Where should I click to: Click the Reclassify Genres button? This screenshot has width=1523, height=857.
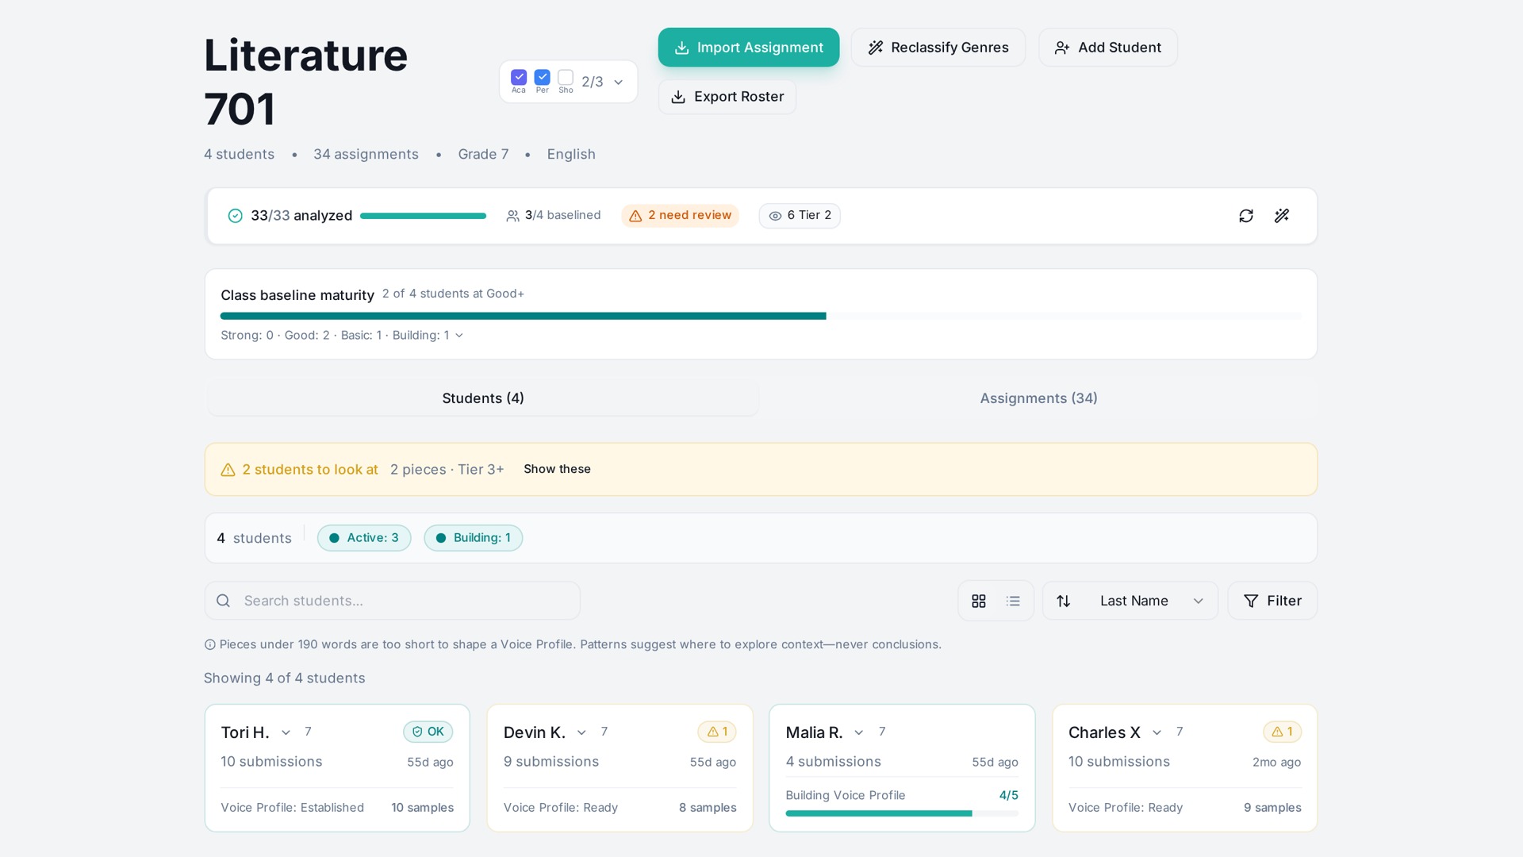(x=938, y=48)
